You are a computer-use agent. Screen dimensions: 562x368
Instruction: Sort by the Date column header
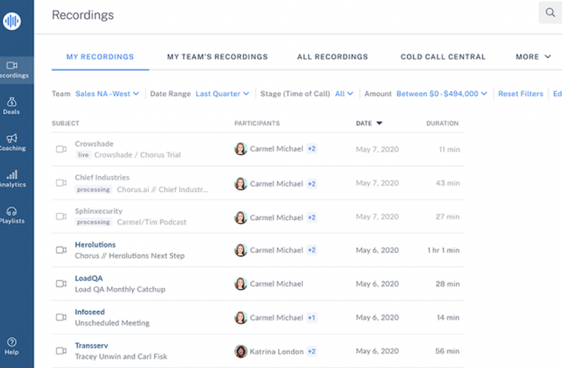(369, 123)
